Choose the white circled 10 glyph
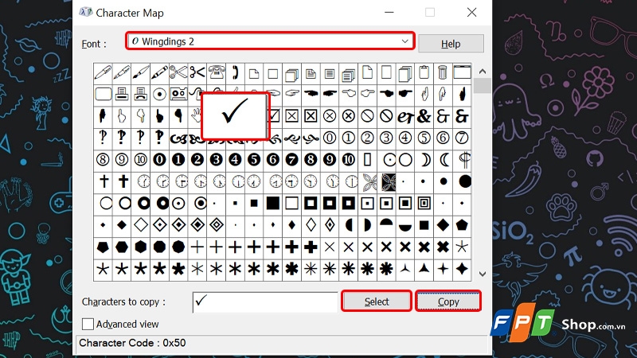The image size is (637, 358). [141, 160]
